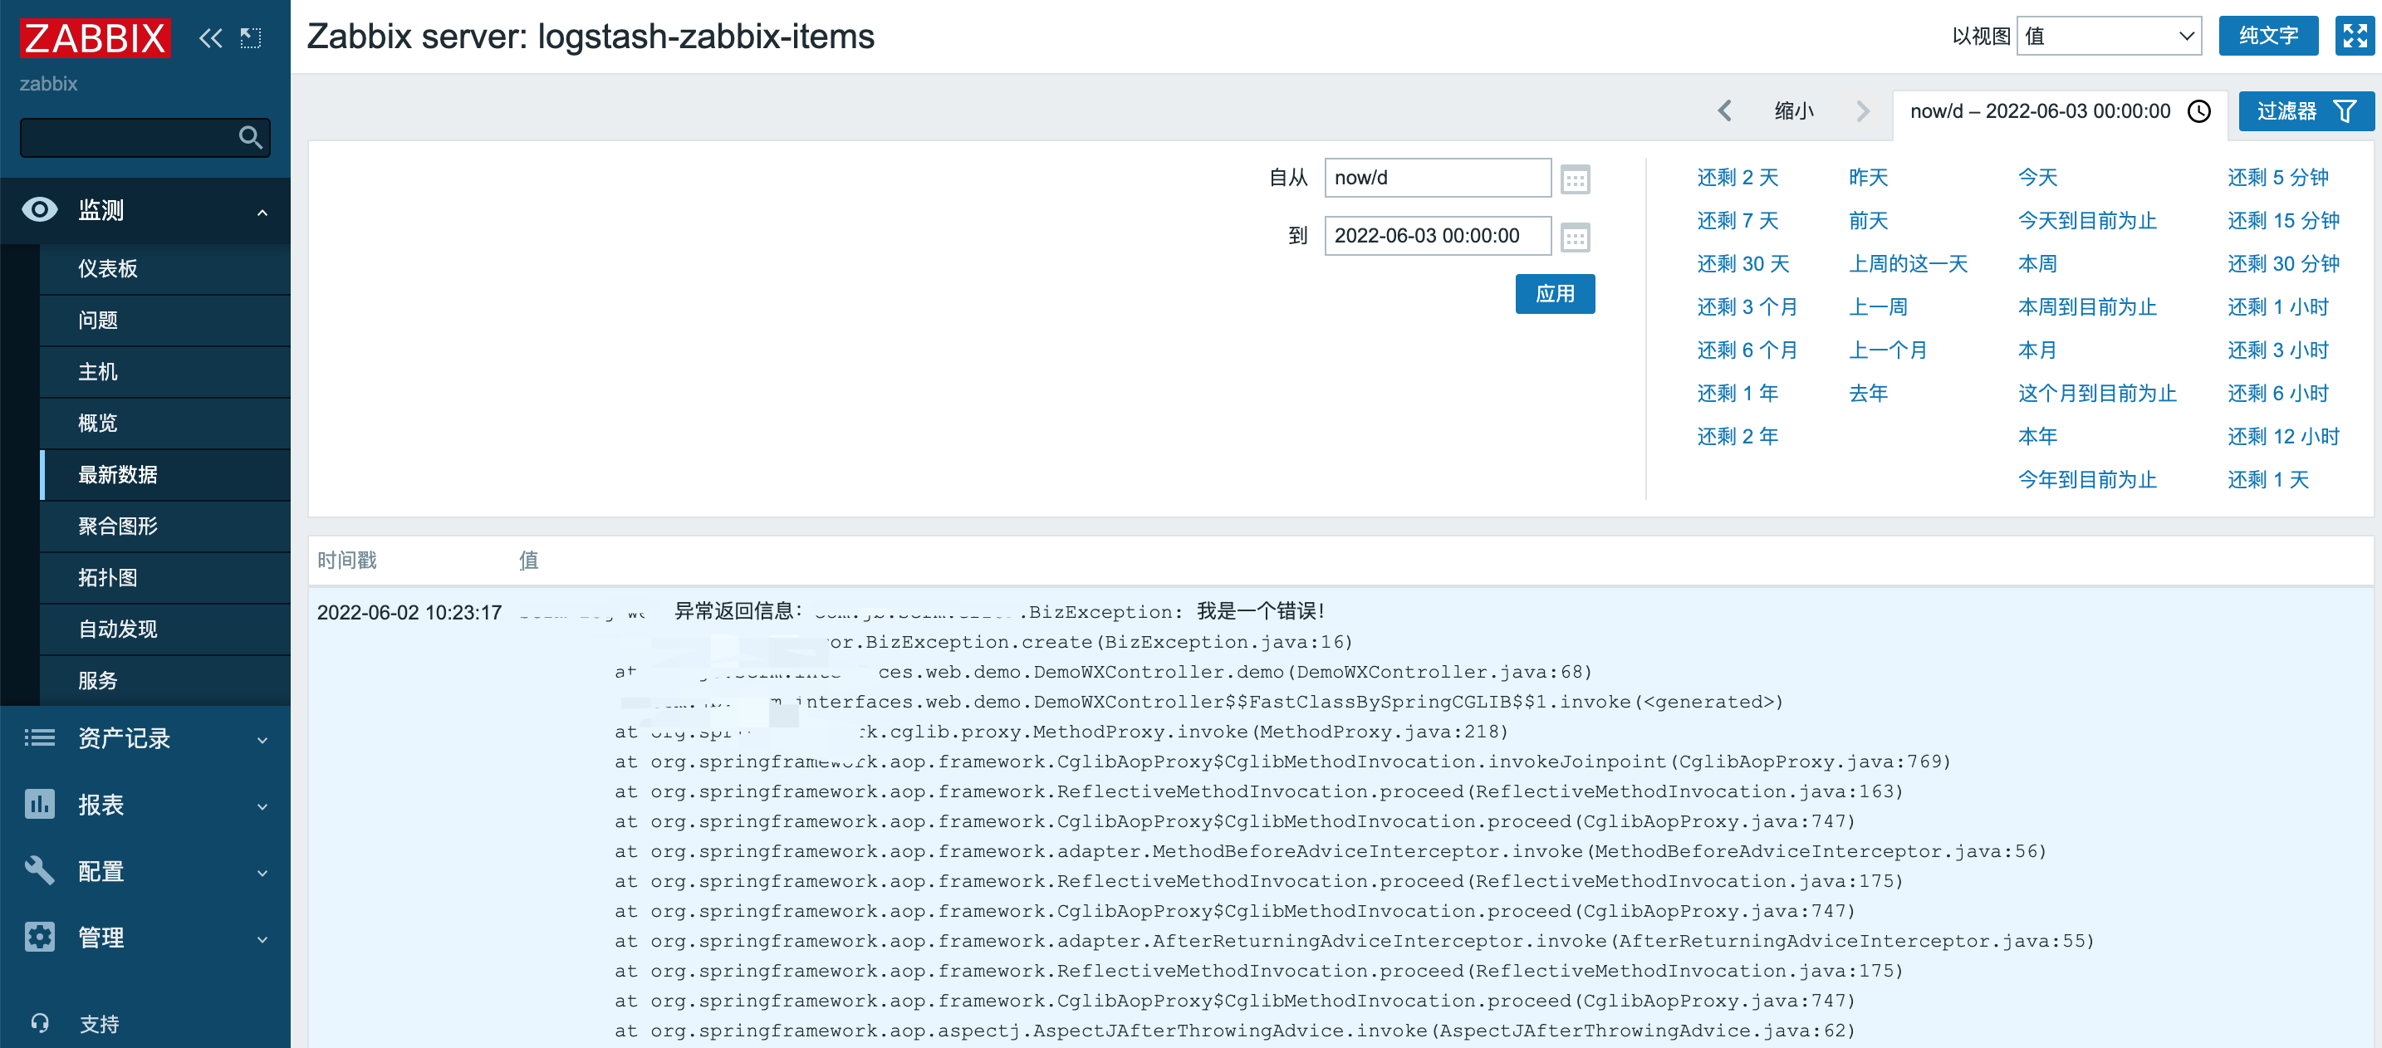Viewport: 2382px width, 1048px height.
Task: Click the 管理 gear icon
Action: (40, 937)
